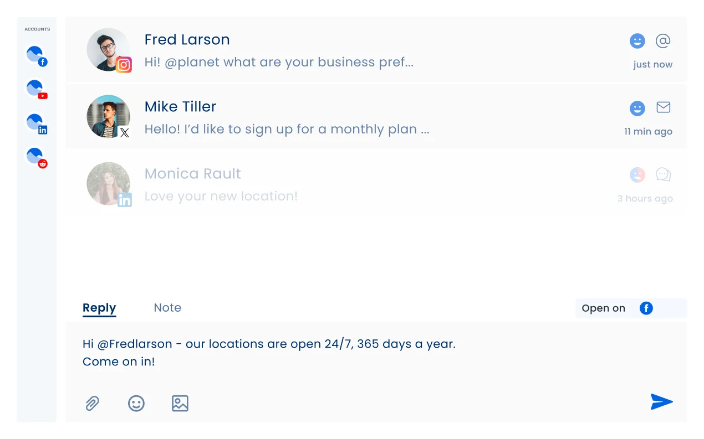The image size is (704, 439).
Task: Open Mike Tiller's monthly plan message
Action: coord(287,130)
